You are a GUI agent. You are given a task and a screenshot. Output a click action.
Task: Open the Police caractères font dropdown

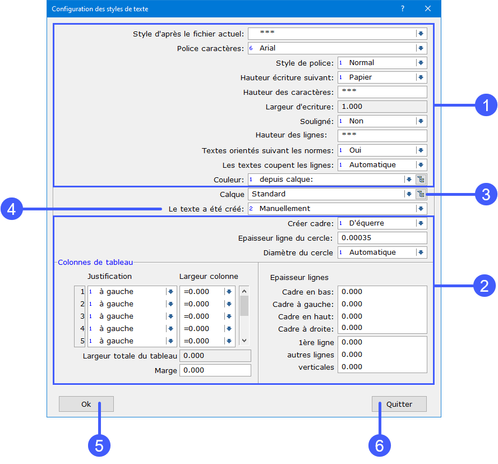pyautogui.click(x=421, y=48)
